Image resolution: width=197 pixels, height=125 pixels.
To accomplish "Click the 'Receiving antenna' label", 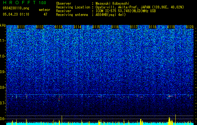I will pos(72,15).
